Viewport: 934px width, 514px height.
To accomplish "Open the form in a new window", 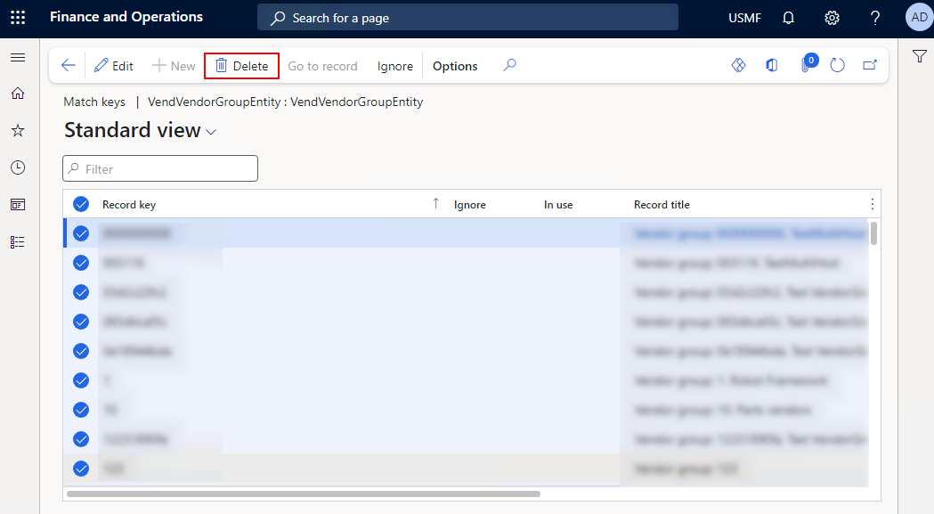I will pos(870,65).
